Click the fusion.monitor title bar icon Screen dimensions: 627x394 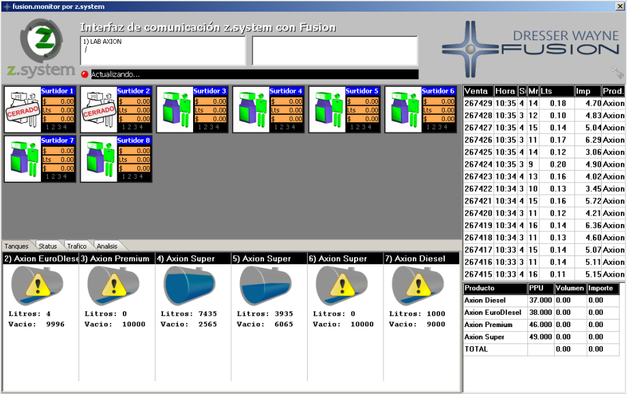click(x=7, y=6)
